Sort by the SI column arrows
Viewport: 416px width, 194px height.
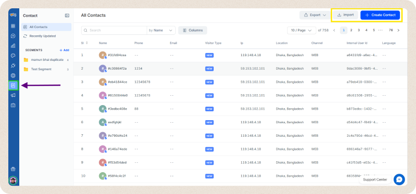pyautogui.click(x=87, y=43)
